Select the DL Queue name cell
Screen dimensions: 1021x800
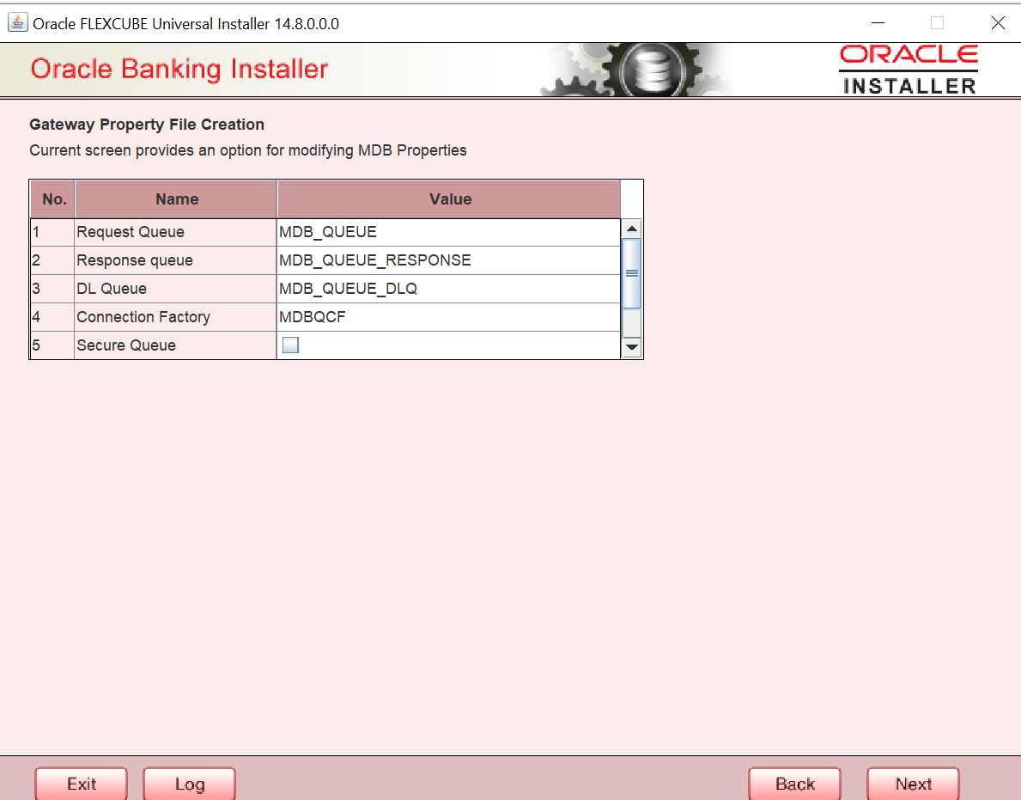(175, 289)
